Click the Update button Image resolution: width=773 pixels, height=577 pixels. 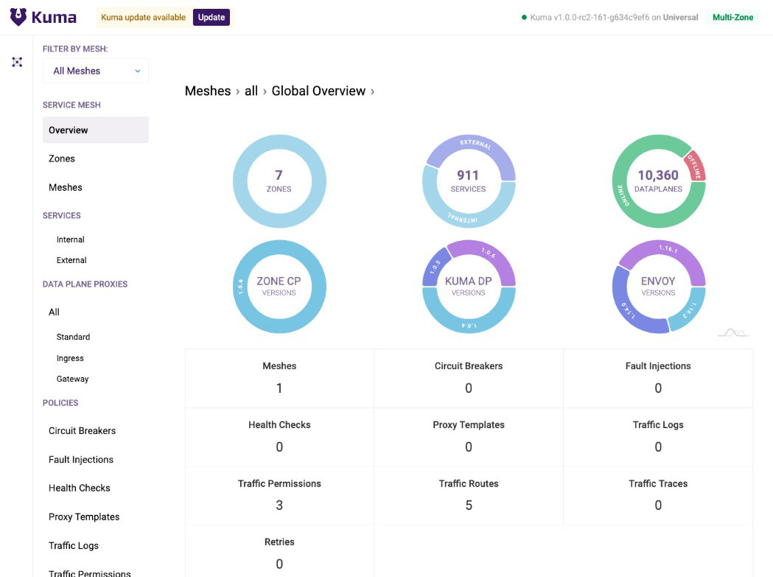coord(211,17)
